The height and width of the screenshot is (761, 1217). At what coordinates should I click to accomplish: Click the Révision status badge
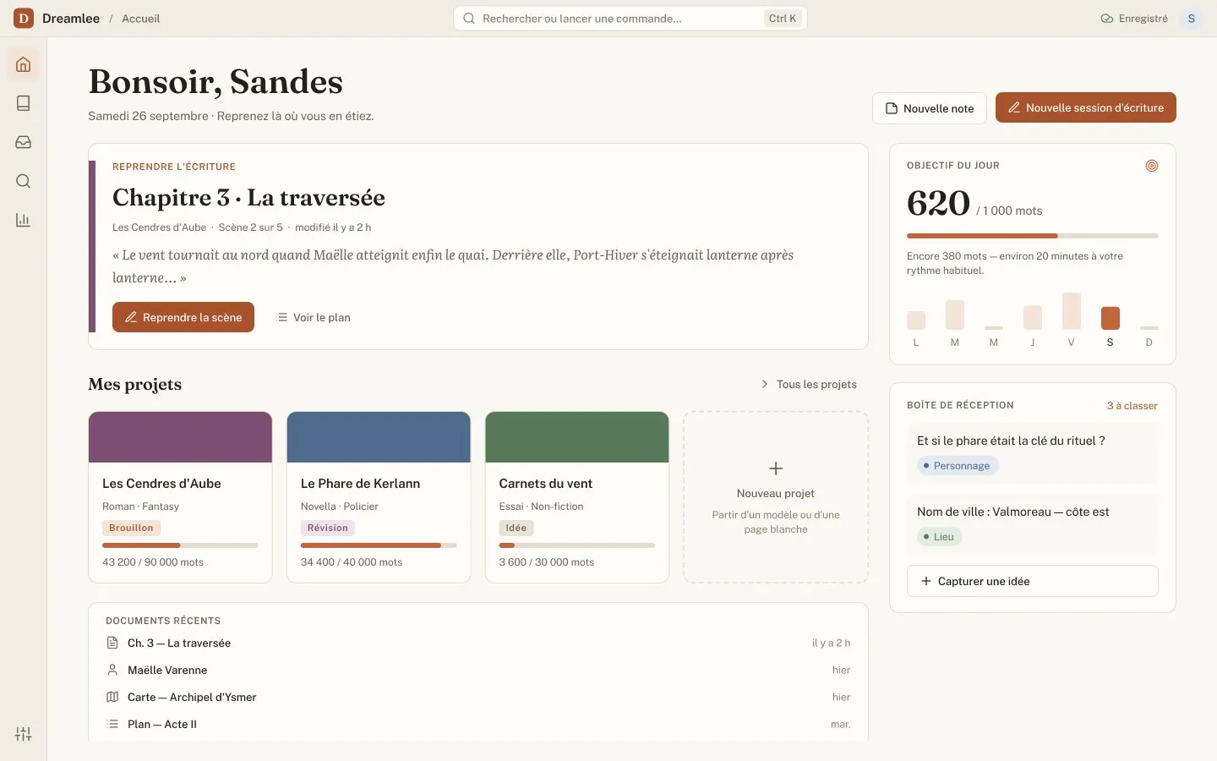[328, 528]
